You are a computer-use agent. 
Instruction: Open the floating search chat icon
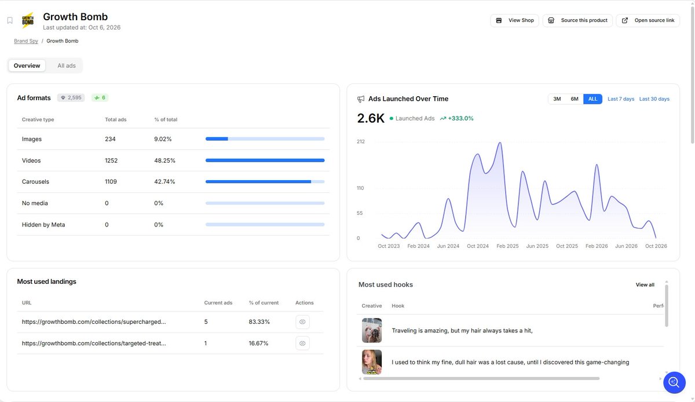tap(674, 382)
